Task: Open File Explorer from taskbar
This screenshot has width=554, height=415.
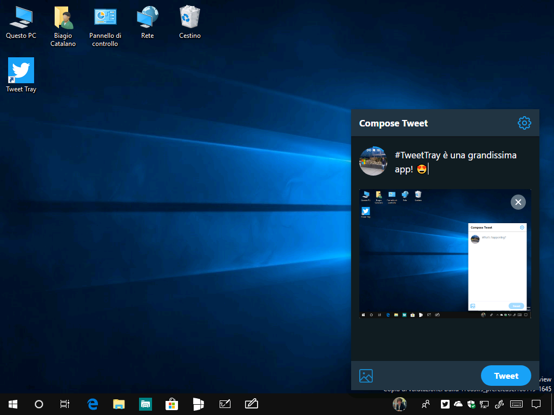Action: tap(118, 404)
